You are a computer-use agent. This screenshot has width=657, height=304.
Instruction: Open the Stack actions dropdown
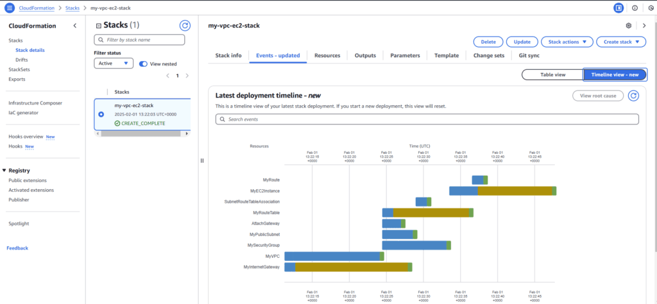567,42
